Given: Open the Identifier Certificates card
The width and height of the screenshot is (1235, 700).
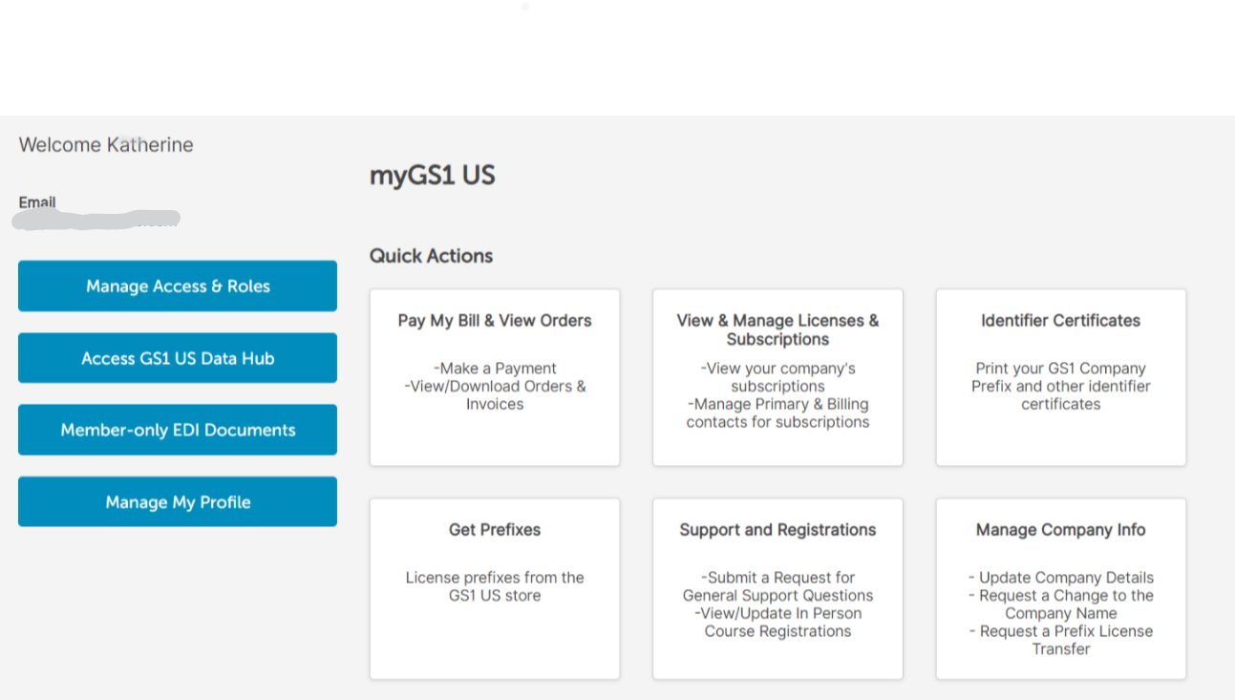Looking at the screenshot, I should tap(1061, 378).
